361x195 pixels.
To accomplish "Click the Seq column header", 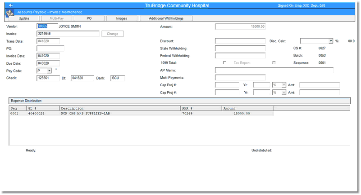I will pos(18,108).
